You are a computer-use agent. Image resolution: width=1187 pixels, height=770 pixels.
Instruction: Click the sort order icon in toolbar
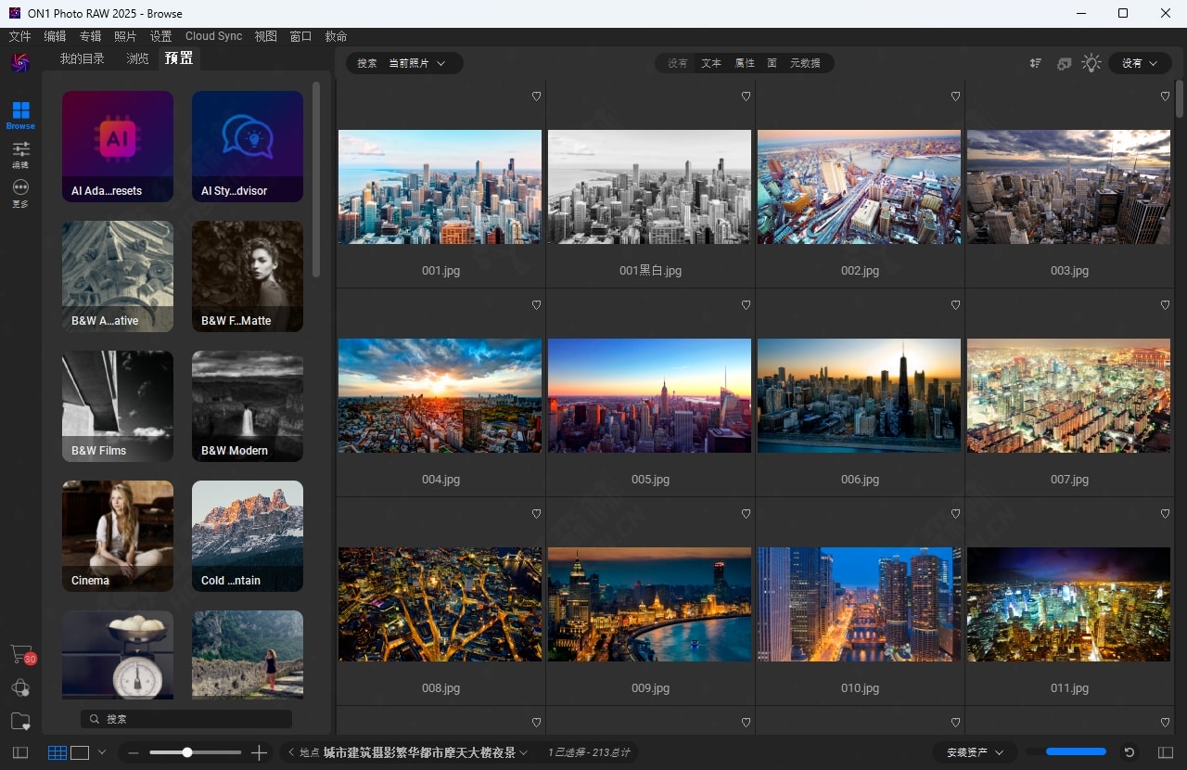tap(1036, 63)
